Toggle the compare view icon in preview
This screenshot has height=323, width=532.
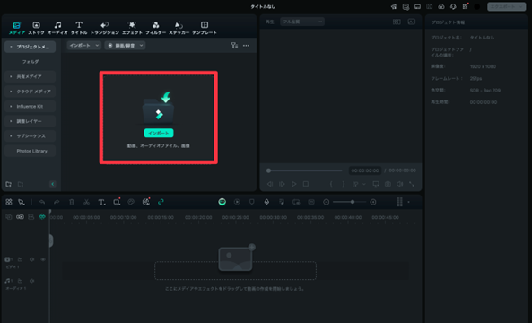(397, 22)
